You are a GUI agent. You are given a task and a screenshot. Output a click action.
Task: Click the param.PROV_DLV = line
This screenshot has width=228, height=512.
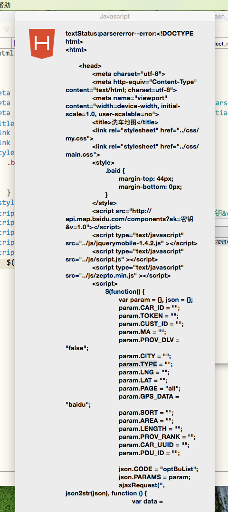pos(149,340)
